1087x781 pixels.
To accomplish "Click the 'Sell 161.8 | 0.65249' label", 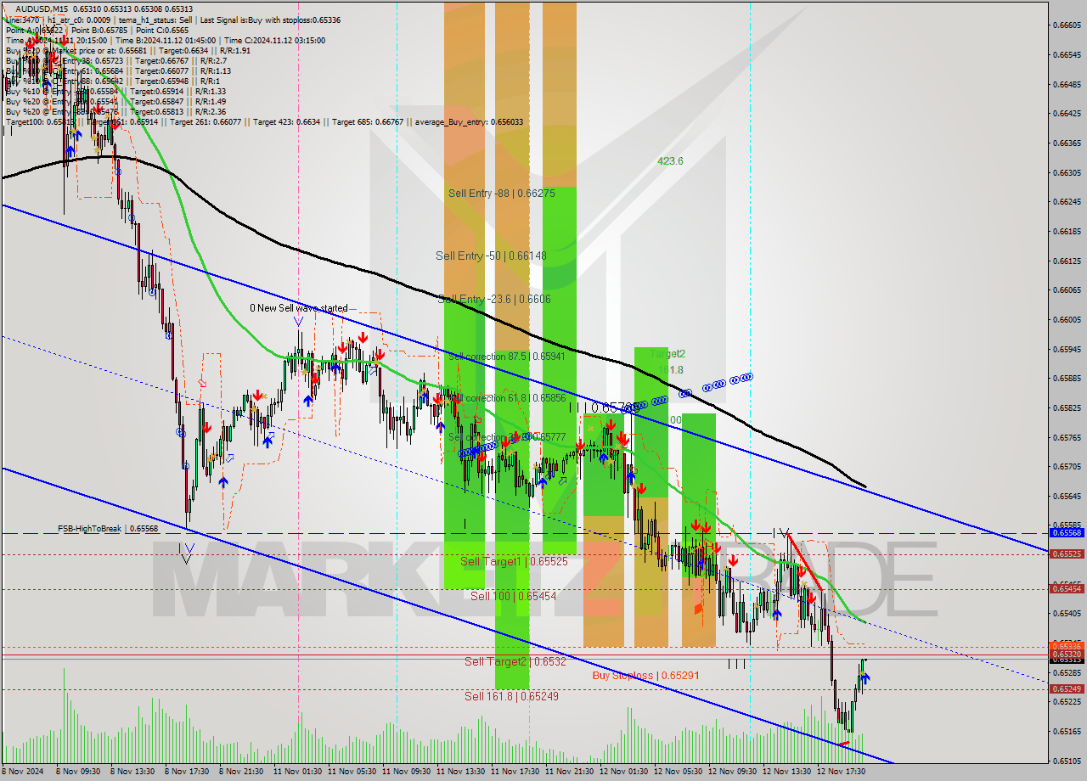I will tap(511, 696).
